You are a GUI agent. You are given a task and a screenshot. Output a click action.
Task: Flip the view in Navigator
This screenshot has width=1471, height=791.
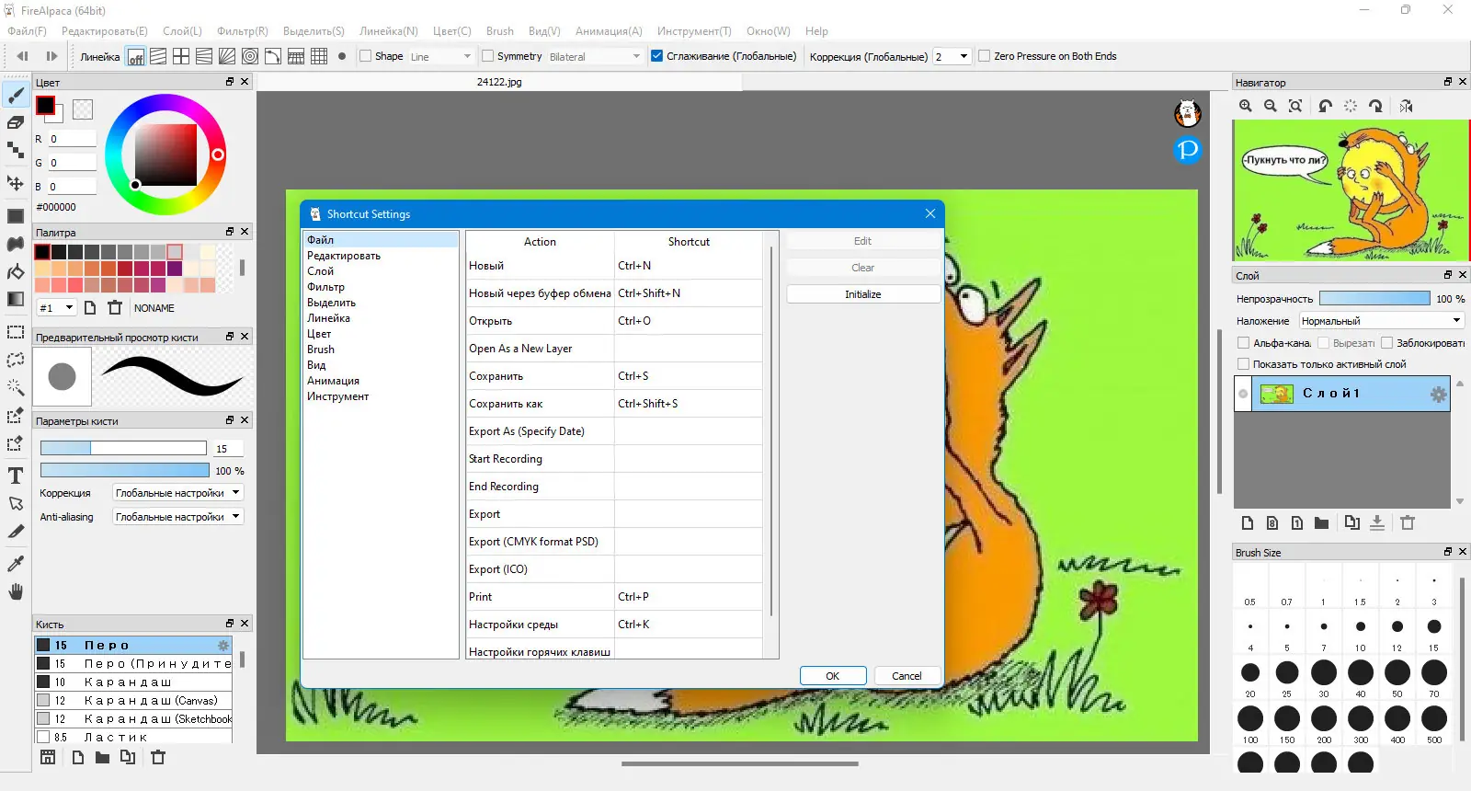coord(1406,106)
